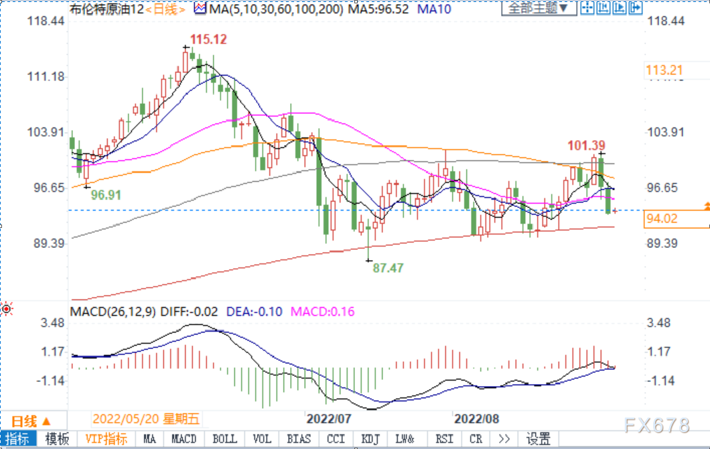Click the DIFF:-0.02 value
The width and height of the screenshot is (710, 449).
pos(190,312)
